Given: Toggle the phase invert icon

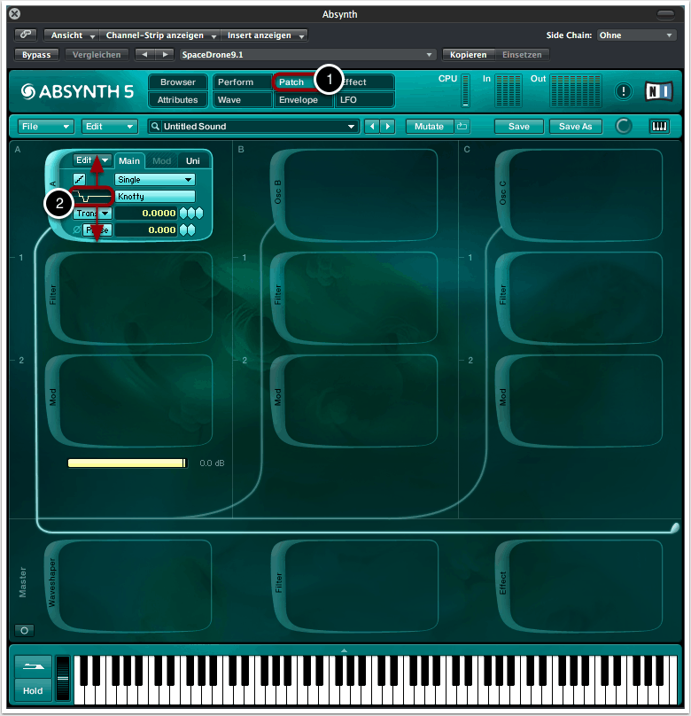Looking at the screenshot, I should [x=77, y=230].
